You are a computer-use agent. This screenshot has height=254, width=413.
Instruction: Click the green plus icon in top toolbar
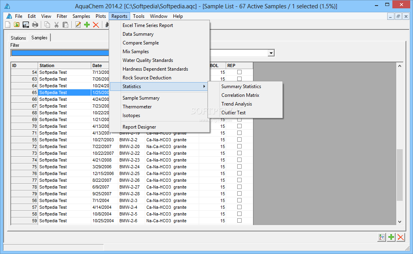[87, 25]
